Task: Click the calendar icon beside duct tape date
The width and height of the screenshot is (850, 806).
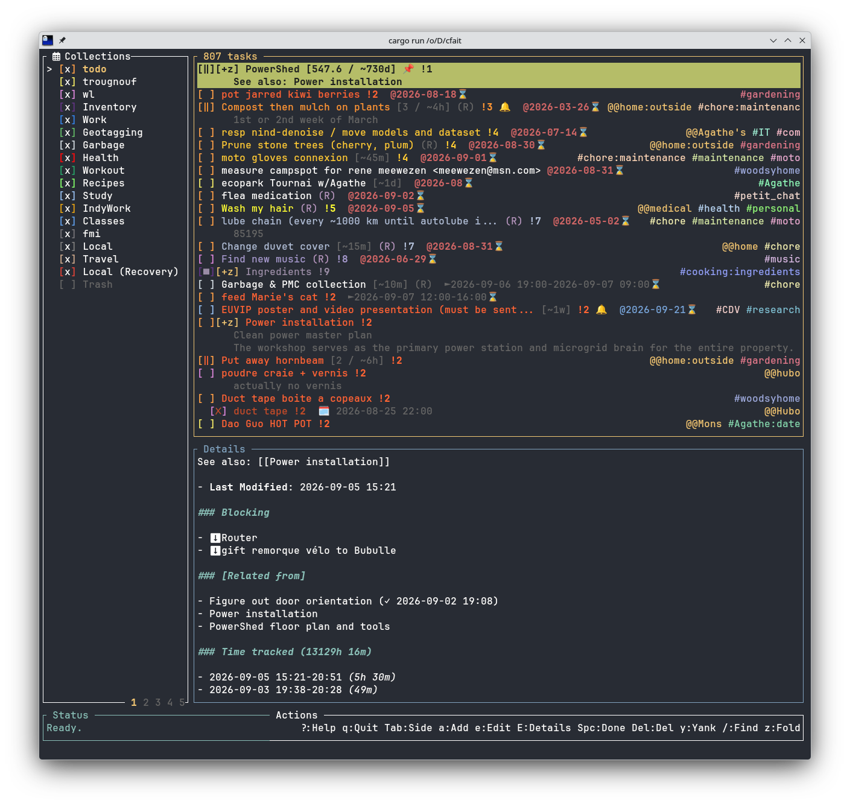Action: pyautogui.click(x=324, y=411)
